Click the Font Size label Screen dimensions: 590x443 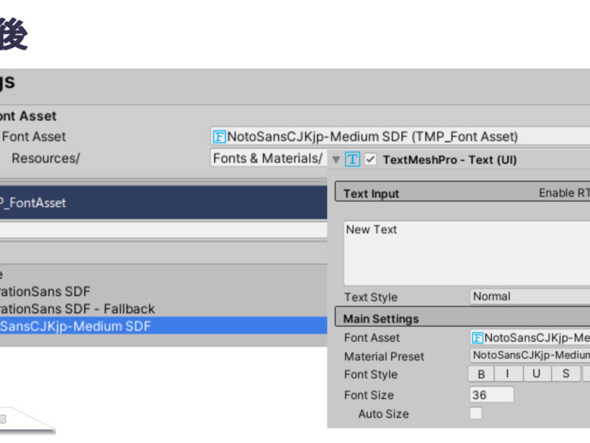[369, 395]
